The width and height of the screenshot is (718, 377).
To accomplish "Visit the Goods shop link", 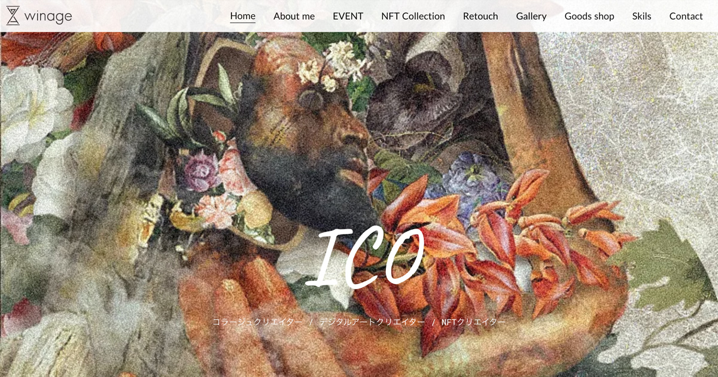I will (589, 16).
